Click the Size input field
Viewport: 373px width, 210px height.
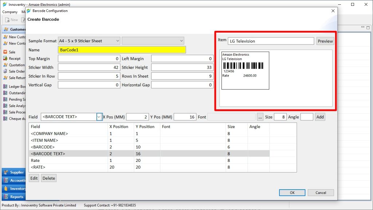click(x=280, y=117)
